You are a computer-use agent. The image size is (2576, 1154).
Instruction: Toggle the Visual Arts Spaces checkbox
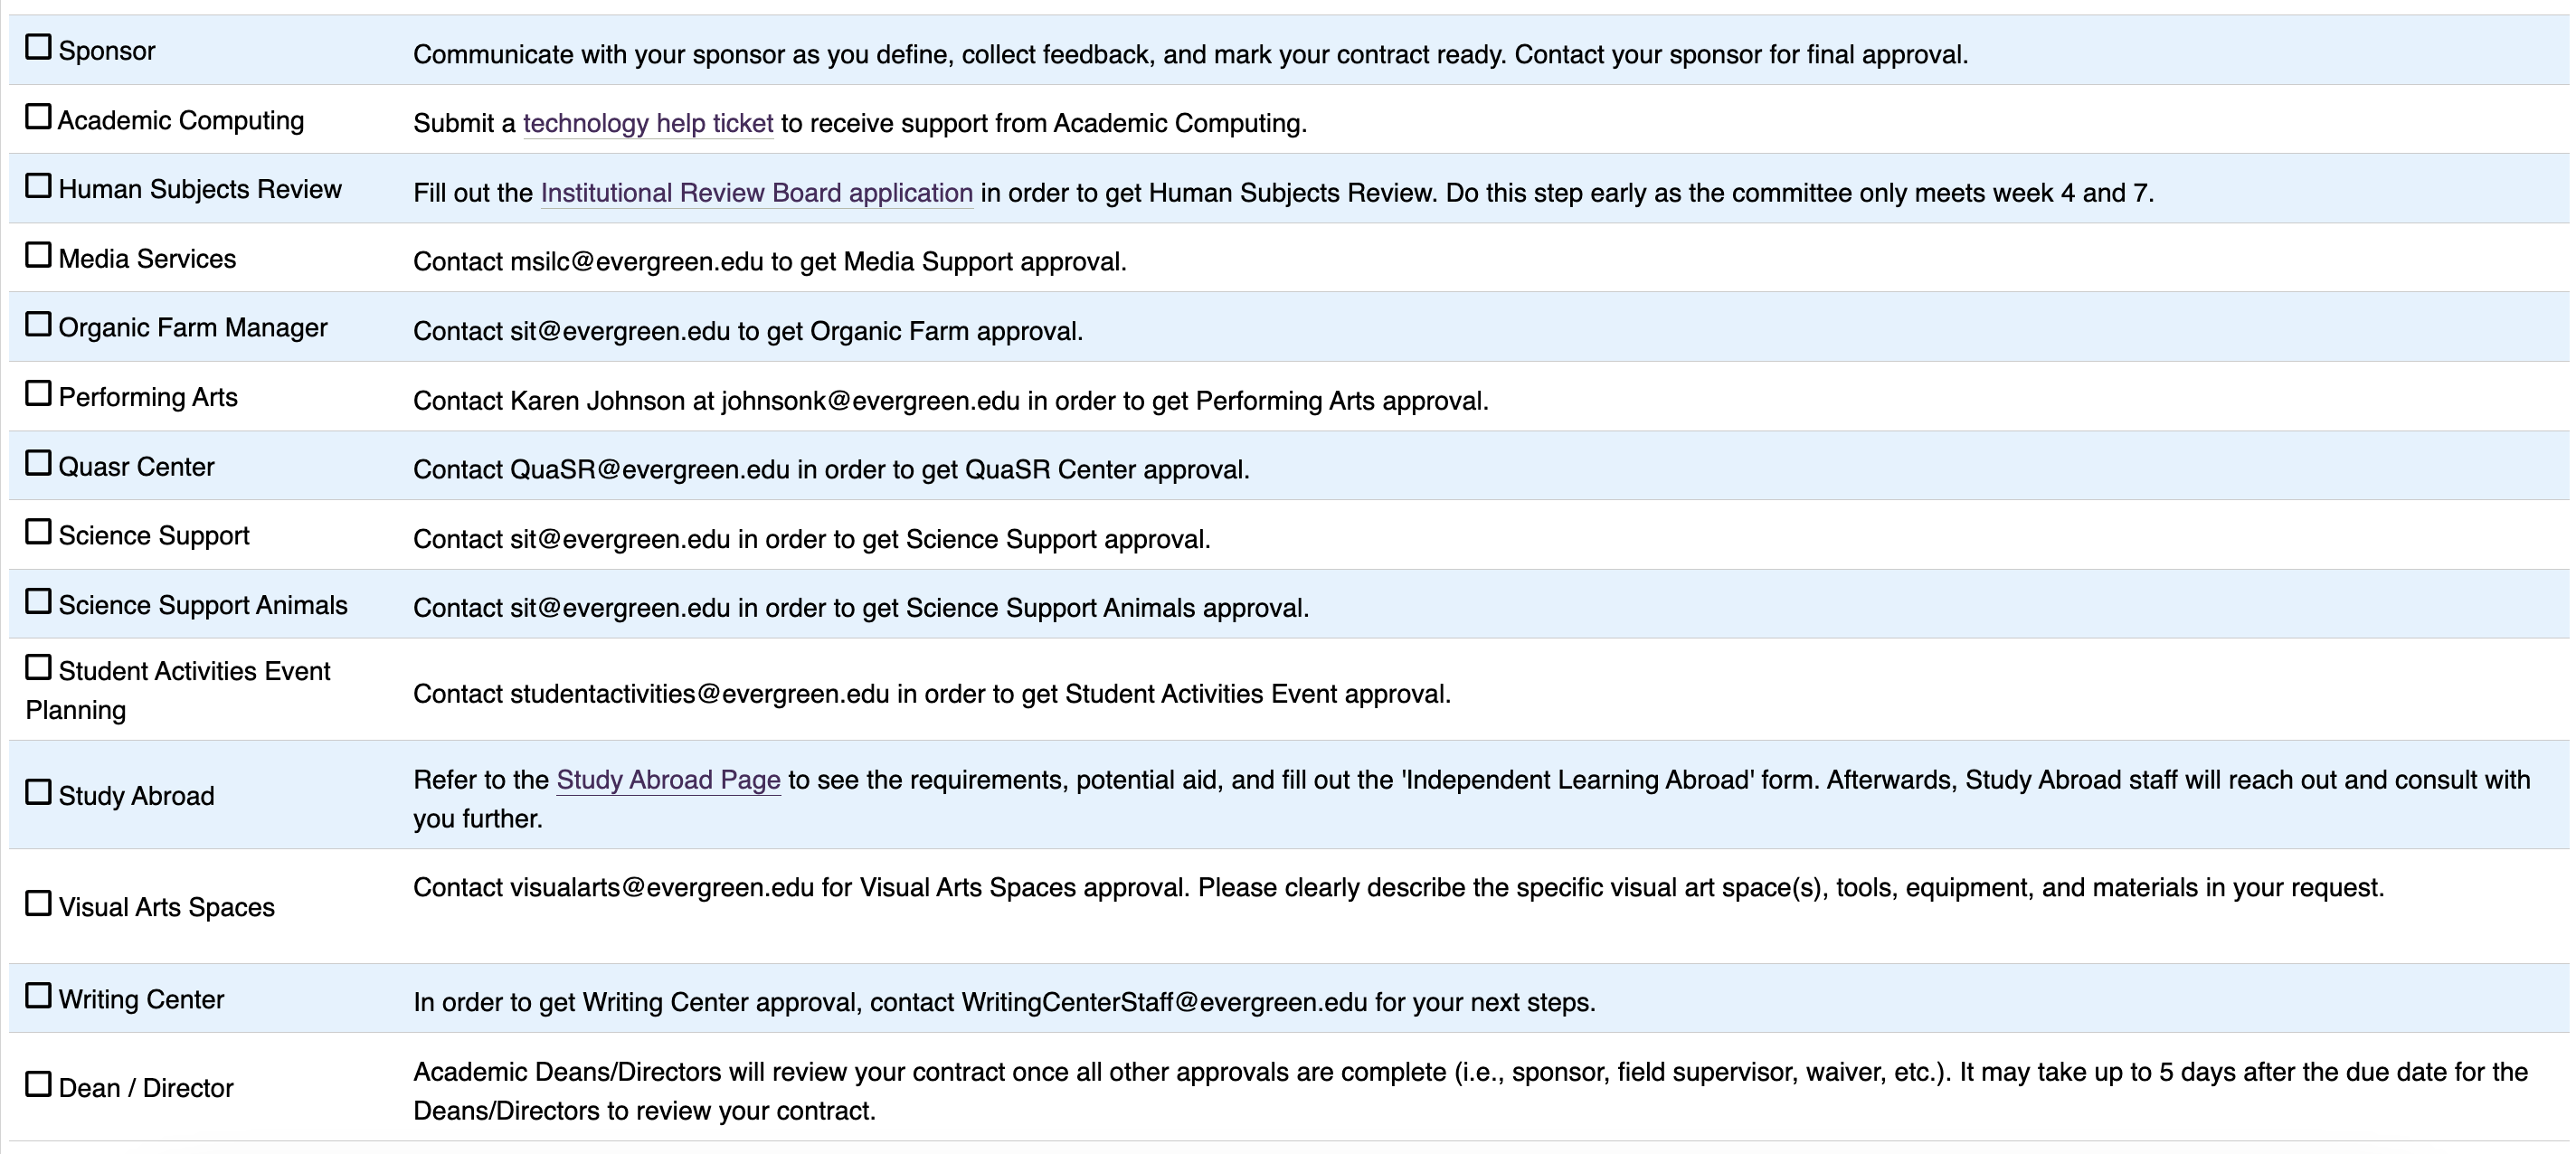38,903
